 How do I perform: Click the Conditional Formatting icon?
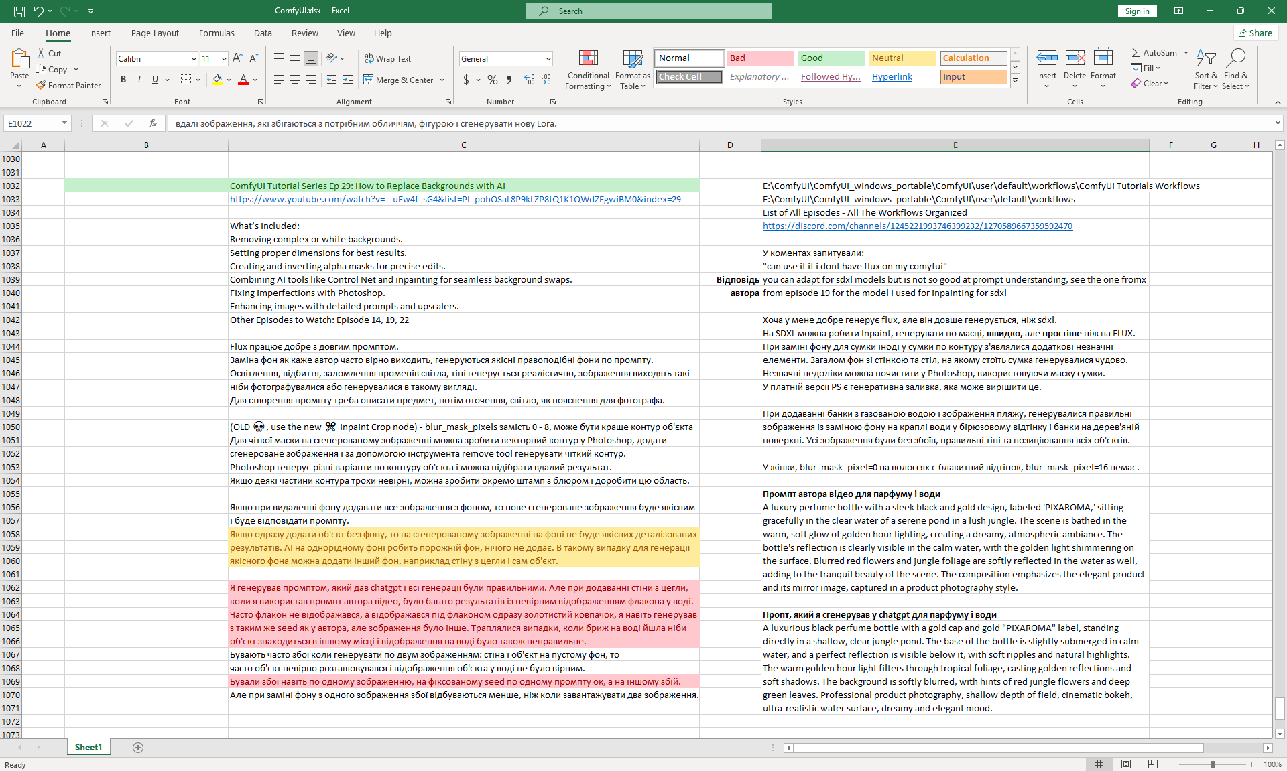pos(588,59)
